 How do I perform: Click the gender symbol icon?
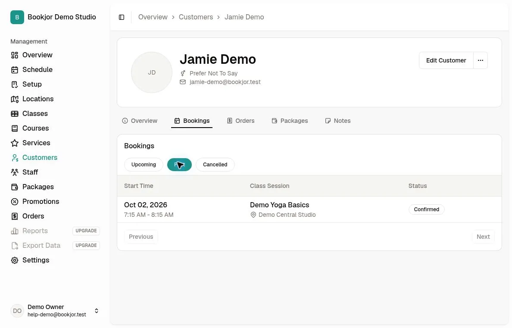coord(183,74)
